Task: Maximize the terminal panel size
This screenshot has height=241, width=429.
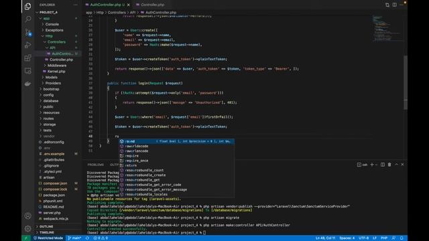Action: point(396,165)
